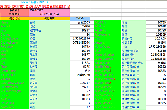Click the 系統版本 label cell
This screenshot has height=110, width=167.
(14, 10)
